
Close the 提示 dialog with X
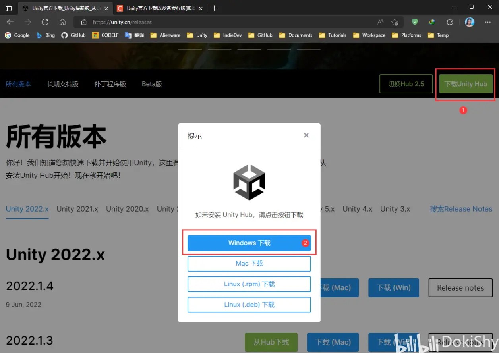click(x=306, y=135)
